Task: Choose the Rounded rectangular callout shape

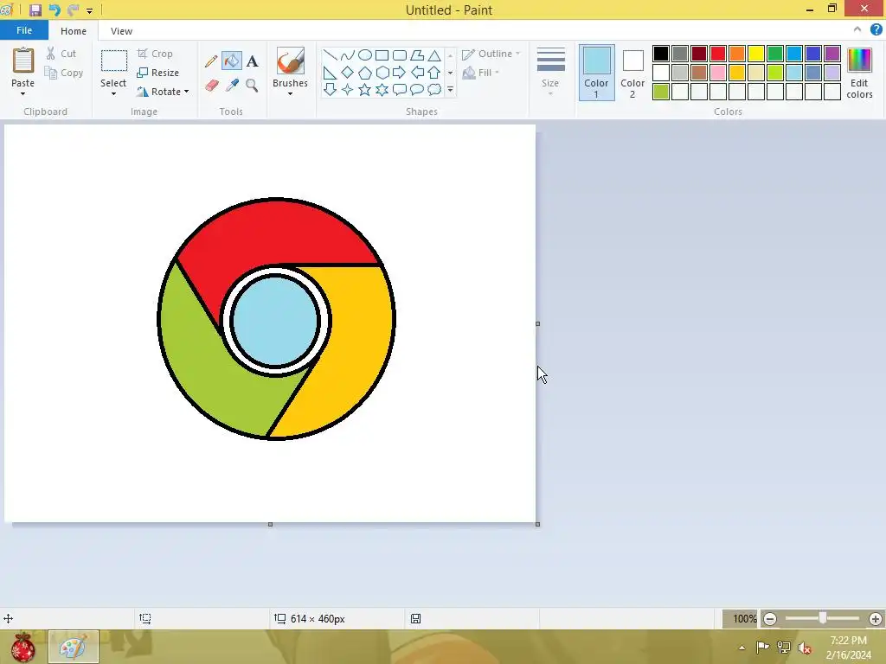Action: 400,89
